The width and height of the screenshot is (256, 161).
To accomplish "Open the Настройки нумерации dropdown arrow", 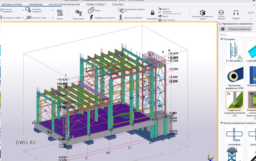I will point(53,10).
